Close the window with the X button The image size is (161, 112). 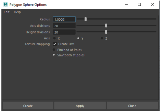[153, 5]
